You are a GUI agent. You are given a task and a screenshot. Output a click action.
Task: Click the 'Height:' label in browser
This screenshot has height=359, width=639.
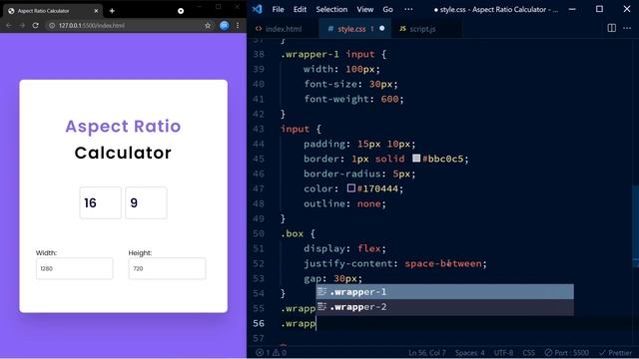(140, 252)
